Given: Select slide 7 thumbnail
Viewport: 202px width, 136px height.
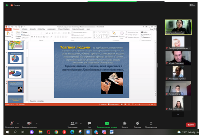Looking at the screenshot, I should (x=16, y=99).
